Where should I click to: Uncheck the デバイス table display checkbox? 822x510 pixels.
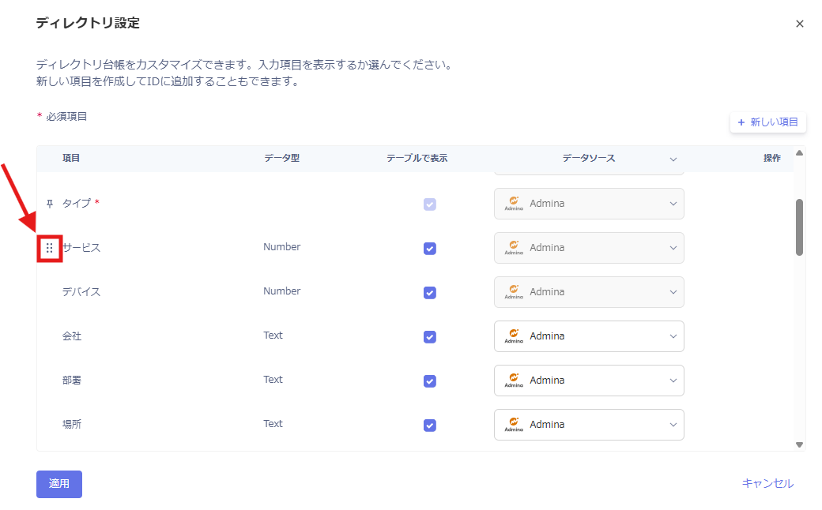click(430, 293)
